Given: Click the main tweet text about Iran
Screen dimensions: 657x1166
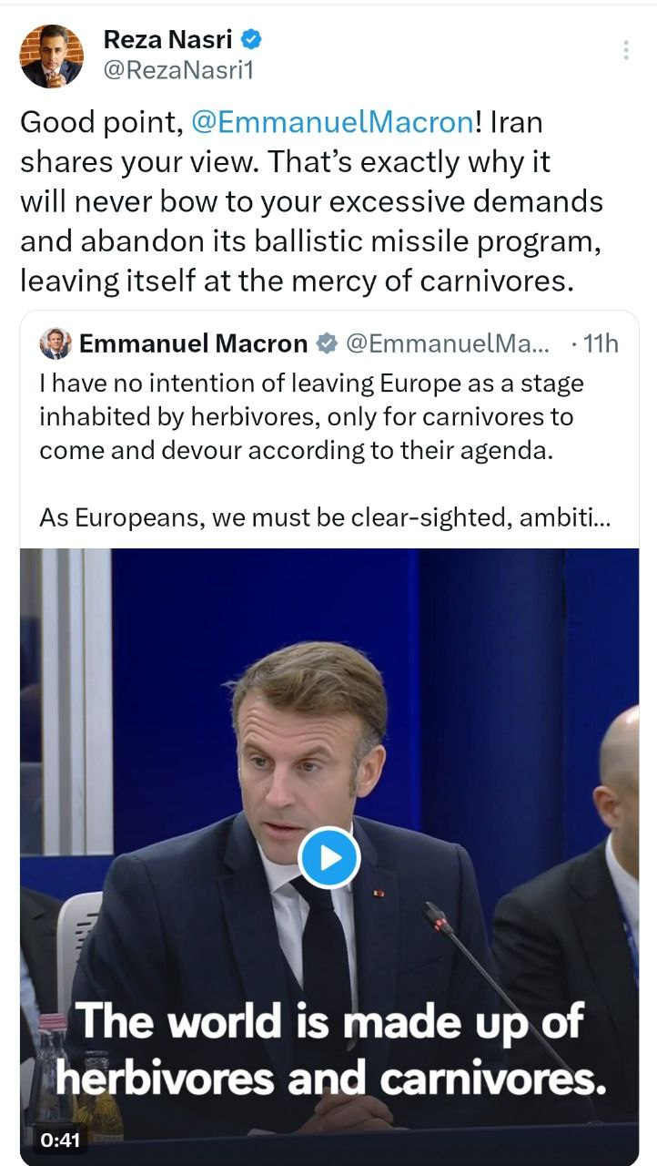Looking at the screenshot, I should 311,202.
